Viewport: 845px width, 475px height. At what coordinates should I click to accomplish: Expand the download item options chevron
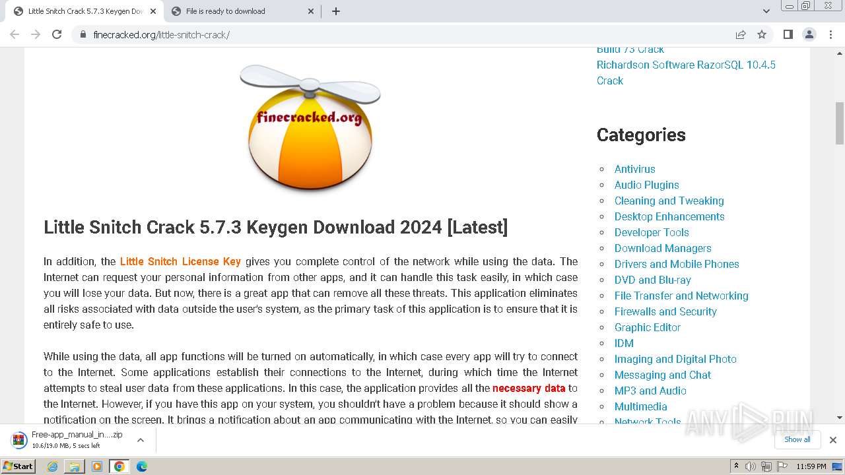140,439
